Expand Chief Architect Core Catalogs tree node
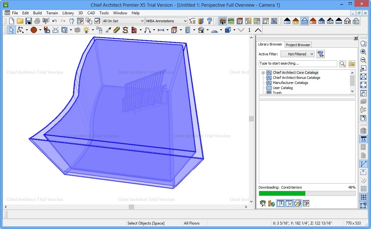 tap(263, 73)
